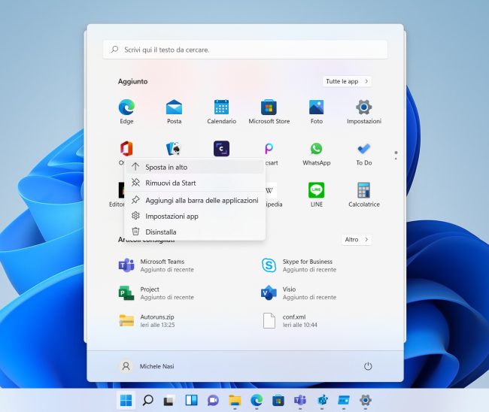Expand Altro recommended items
Viewport: 489px width, 412px height.
click(x=357, y=239)
